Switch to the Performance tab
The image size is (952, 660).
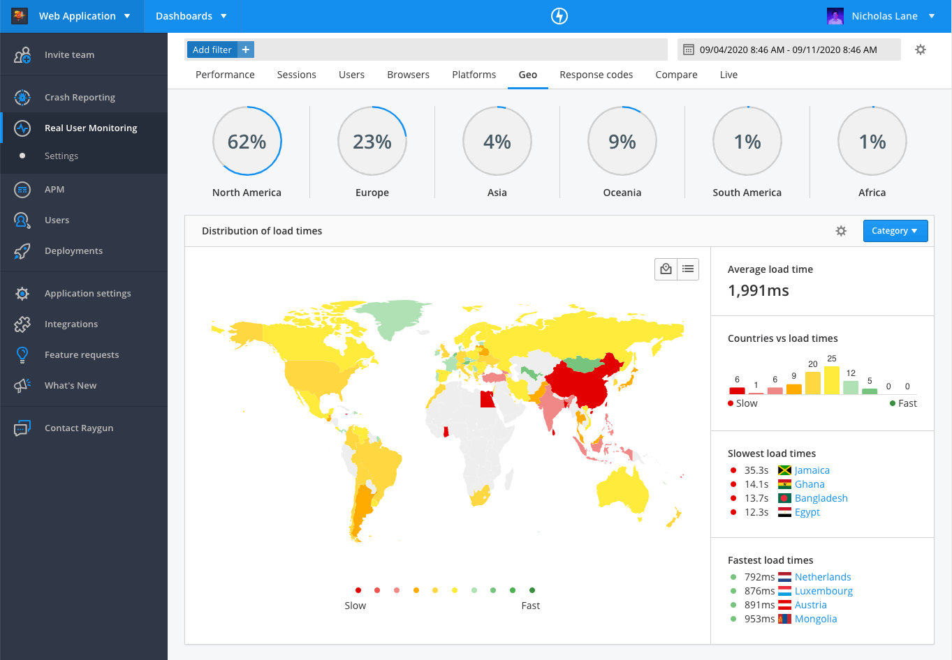225,75
